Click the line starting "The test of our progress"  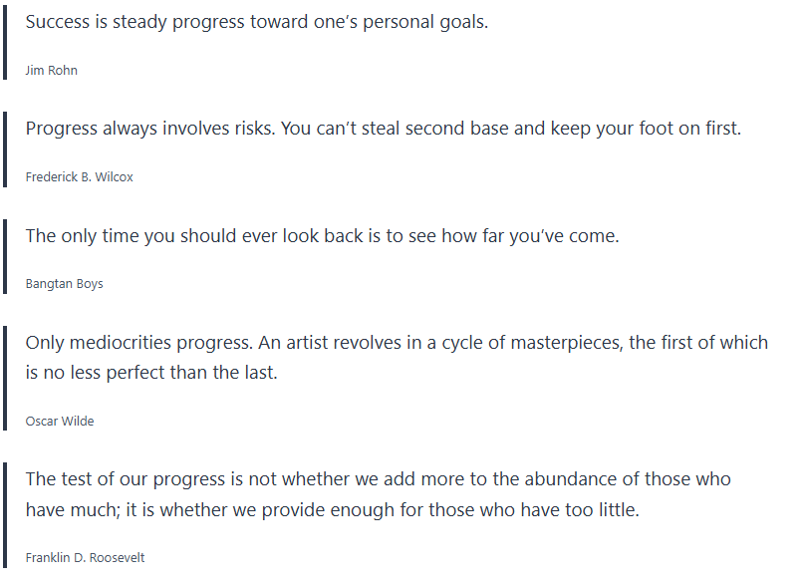tap(378, 479)
